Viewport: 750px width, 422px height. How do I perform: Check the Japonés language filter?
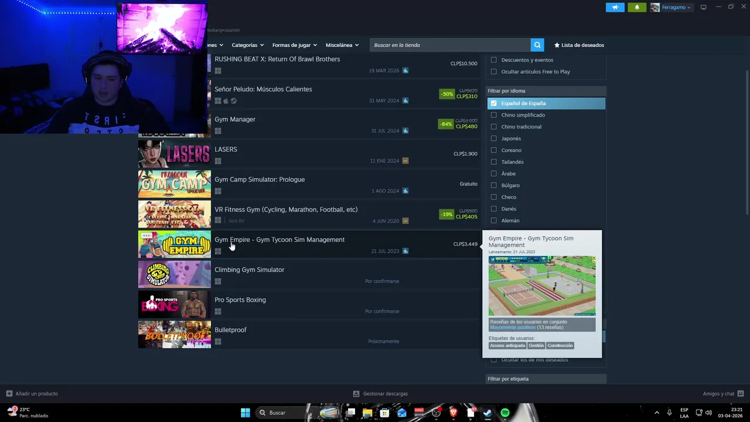(x=493, y=138)
